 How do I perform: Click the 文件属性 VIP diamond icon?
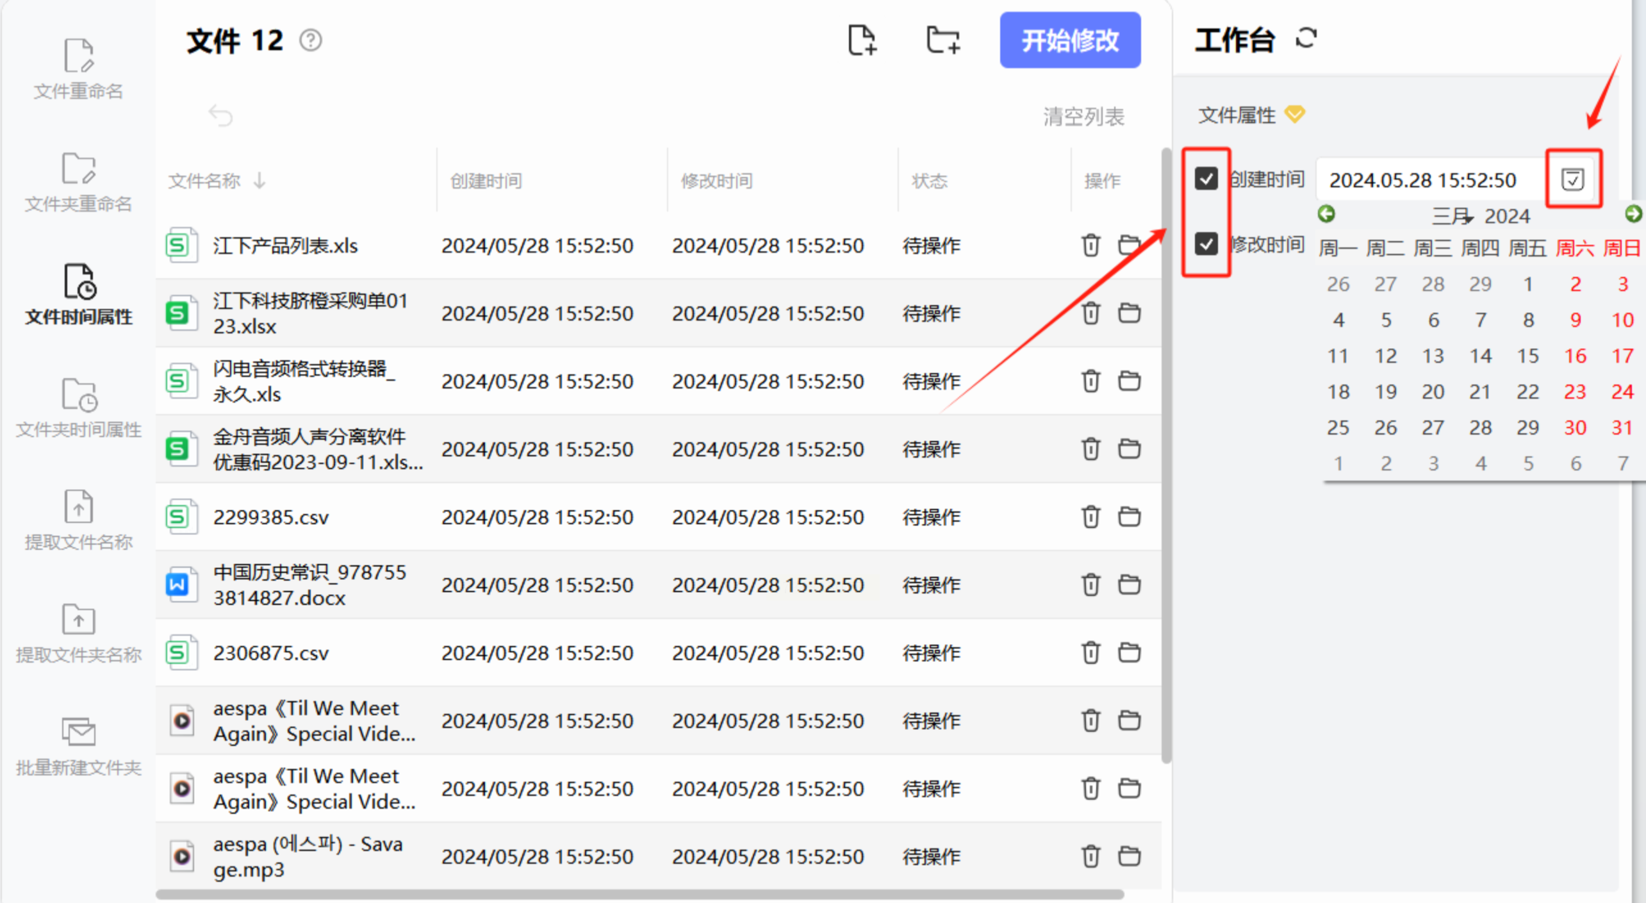[x=1295, y=115]
